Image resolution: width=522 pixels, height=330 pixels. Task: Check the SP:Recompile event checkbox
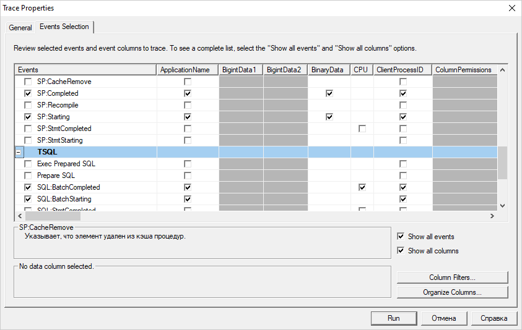[x=28, y=105]
